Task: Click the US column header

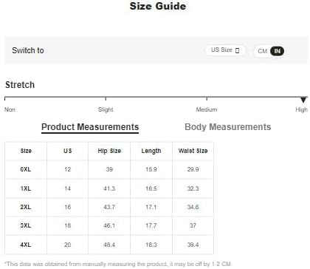Action: click(68, 151)
